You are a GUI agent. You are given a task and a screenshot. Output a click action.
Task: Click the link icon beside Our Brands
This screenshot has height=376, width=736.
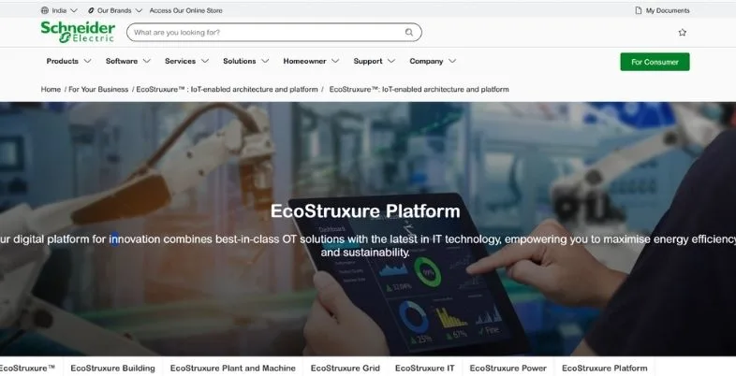click(x=91, y=10)
